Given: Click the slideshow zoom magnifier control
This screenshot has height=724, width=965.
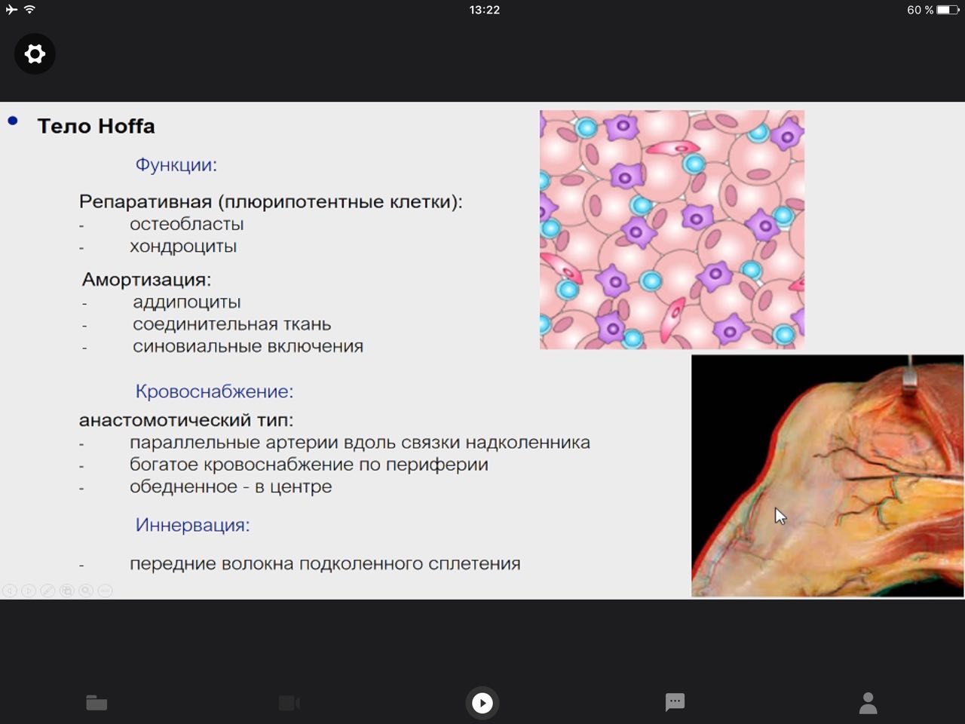Looking at the screenshot, I should [86, 591].
